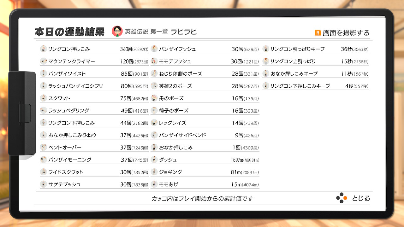Click the orange R button icon

[318, 32]
